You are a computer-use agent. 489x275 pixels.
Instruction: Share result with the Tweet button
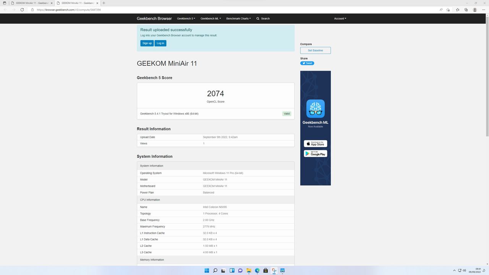point(307,63)
